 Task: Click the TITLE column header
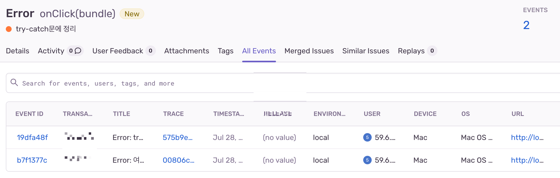click(x=122, y=114)
